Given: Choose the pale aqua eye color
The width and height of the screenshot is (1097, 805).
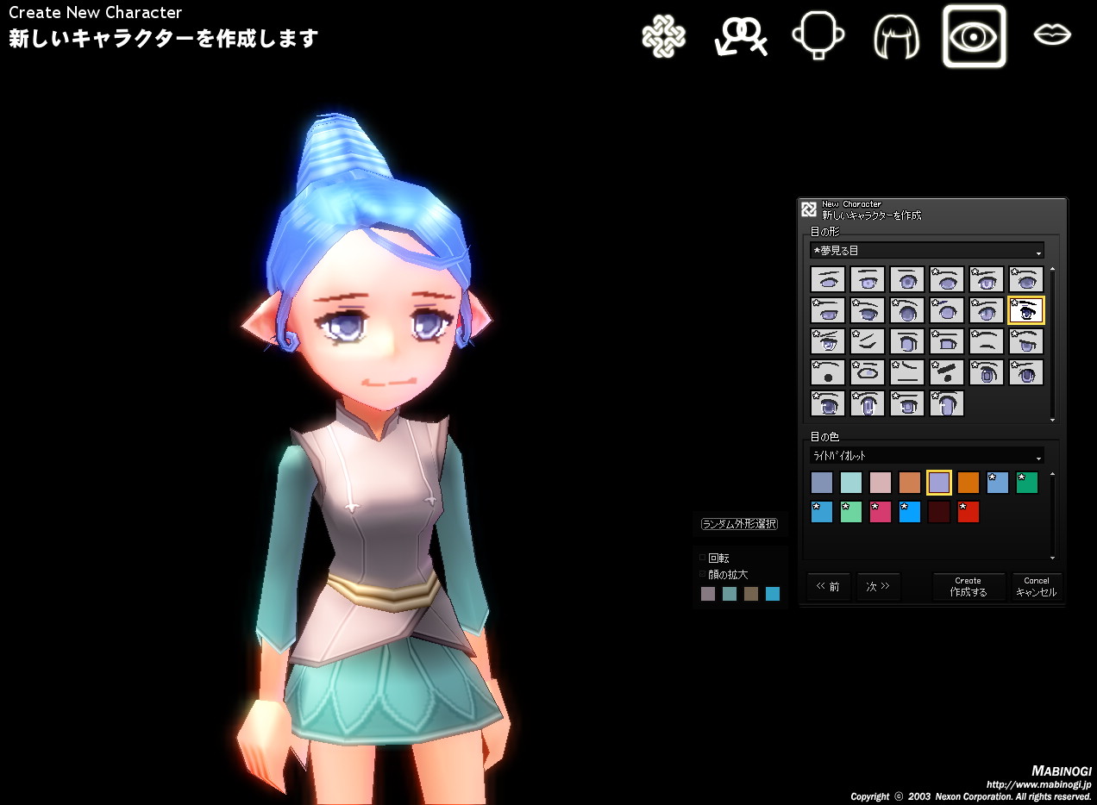Looking at the screenshot, I should pyautogui.click(x=851, y=483).
